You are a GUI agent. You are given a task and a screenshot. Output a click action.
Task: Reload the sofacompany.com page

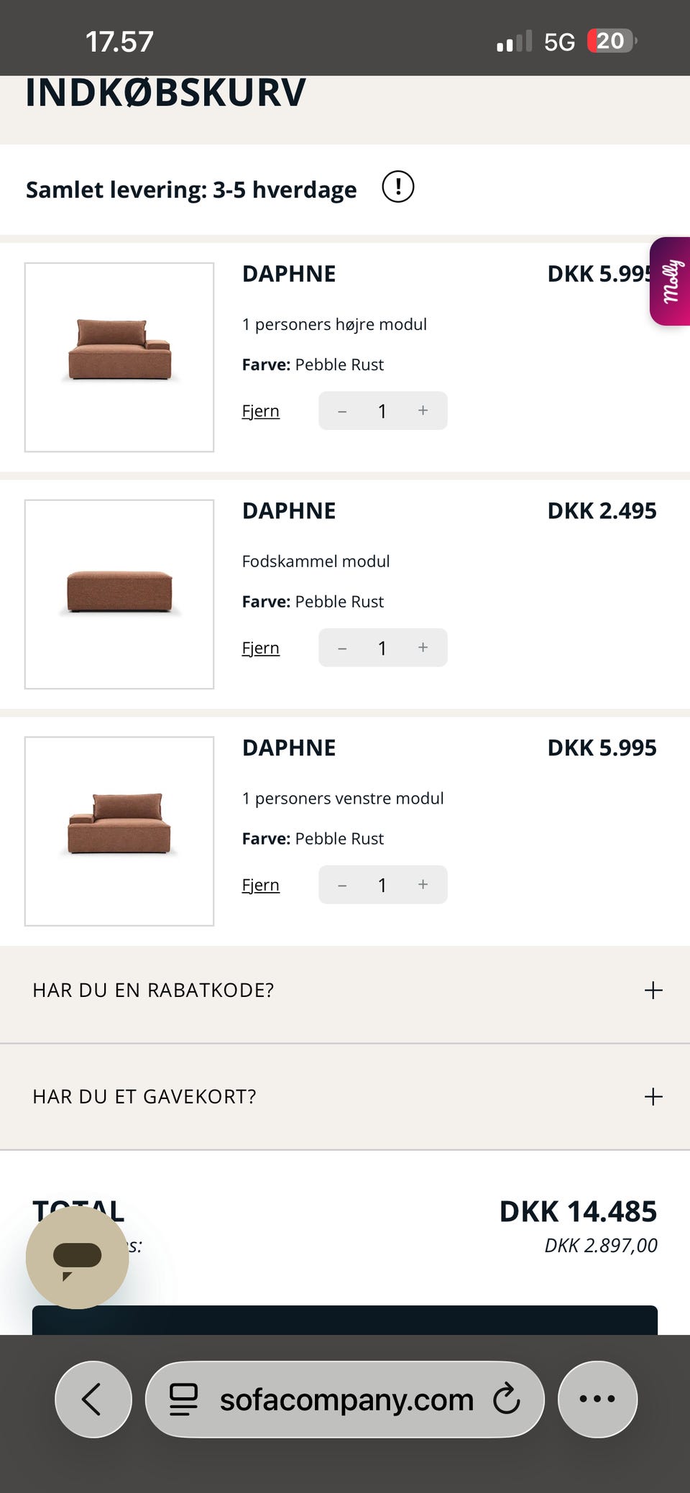(506, 1399)
